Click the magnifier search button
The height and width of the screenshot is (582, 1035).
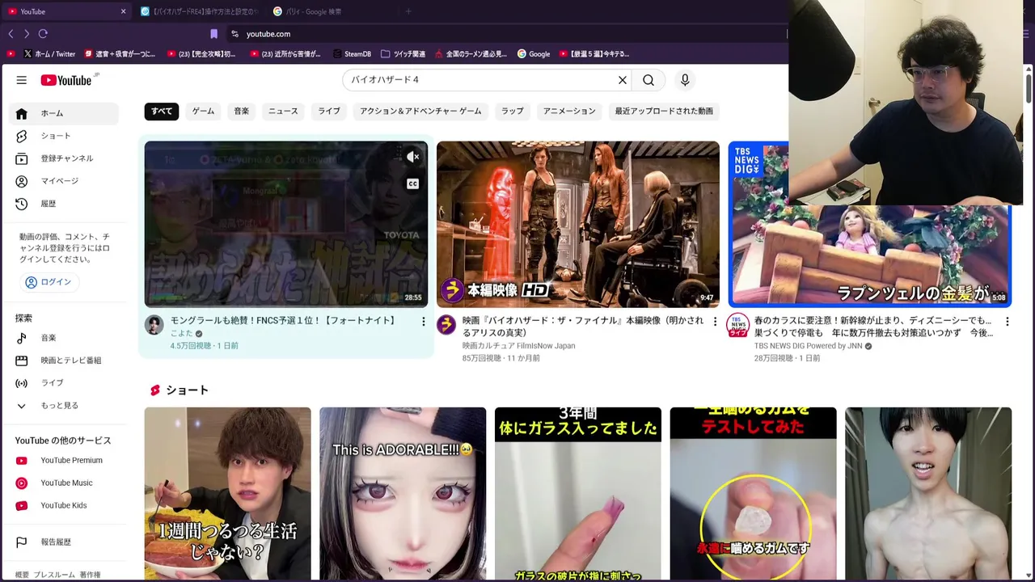(648, 80)
